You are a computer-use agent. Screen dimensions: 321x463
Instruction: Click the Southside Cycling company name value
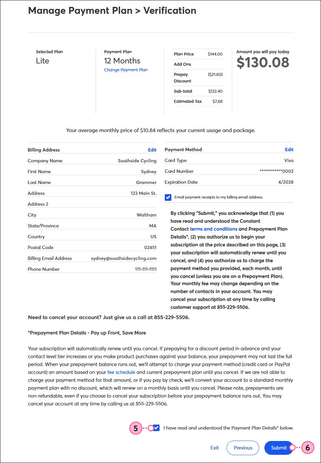pyautogui.click(x=137, y=161)
